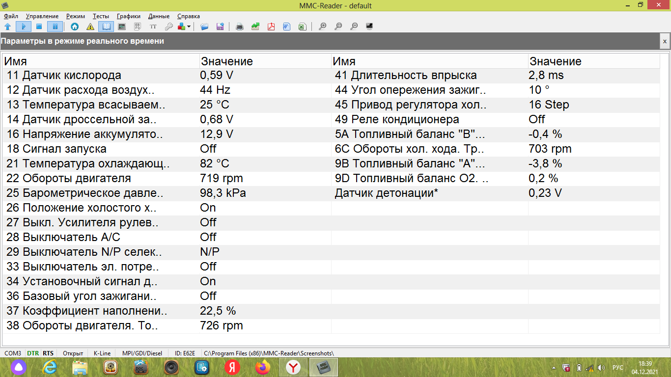671x377 pixels.
Task: Export data to PDF icon
Action: pos(271,27)
